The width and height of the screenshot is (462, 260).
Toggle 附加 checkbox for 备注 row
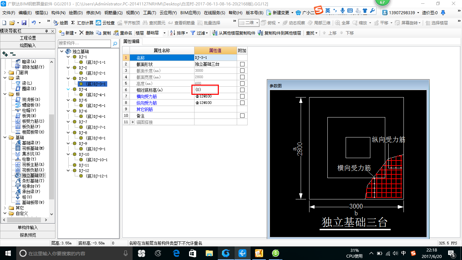[x=242, y=115]
